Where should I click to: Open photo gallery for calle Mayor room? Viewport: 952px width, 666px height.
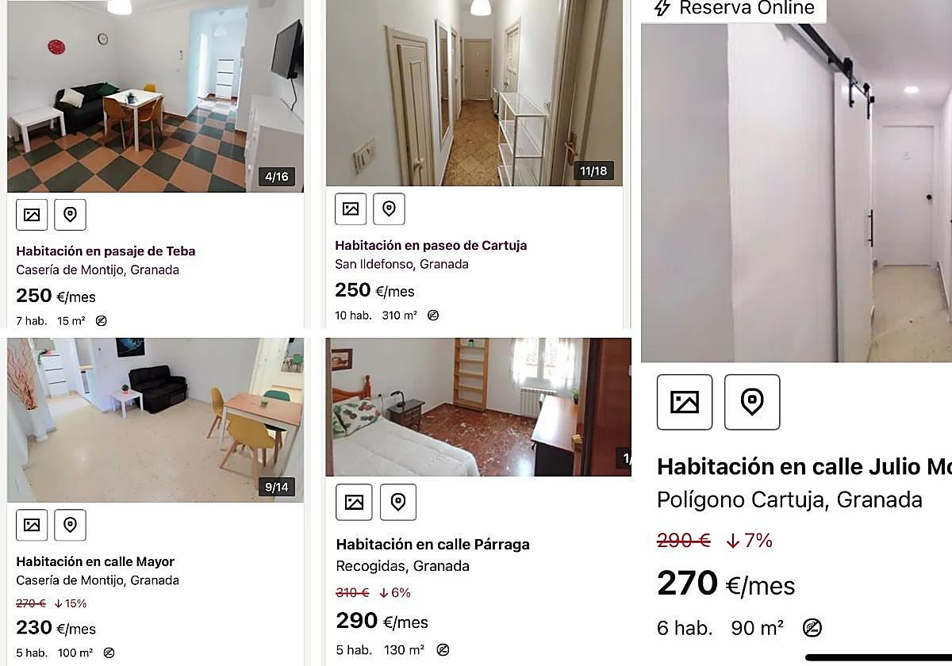click(x=32, y=525)
